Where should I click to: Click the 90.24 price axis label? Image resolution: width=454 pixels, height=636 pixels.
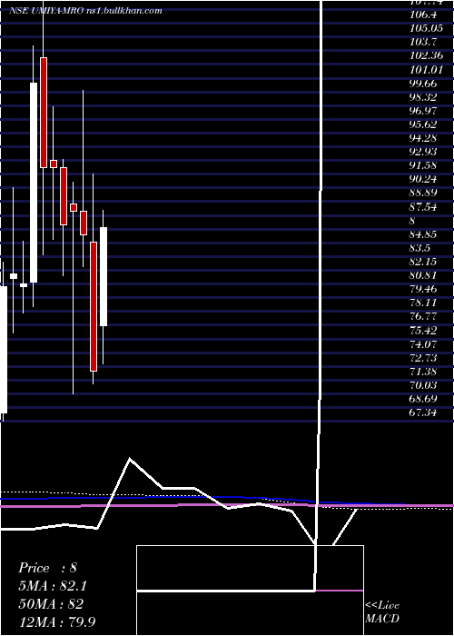(424, 179)
